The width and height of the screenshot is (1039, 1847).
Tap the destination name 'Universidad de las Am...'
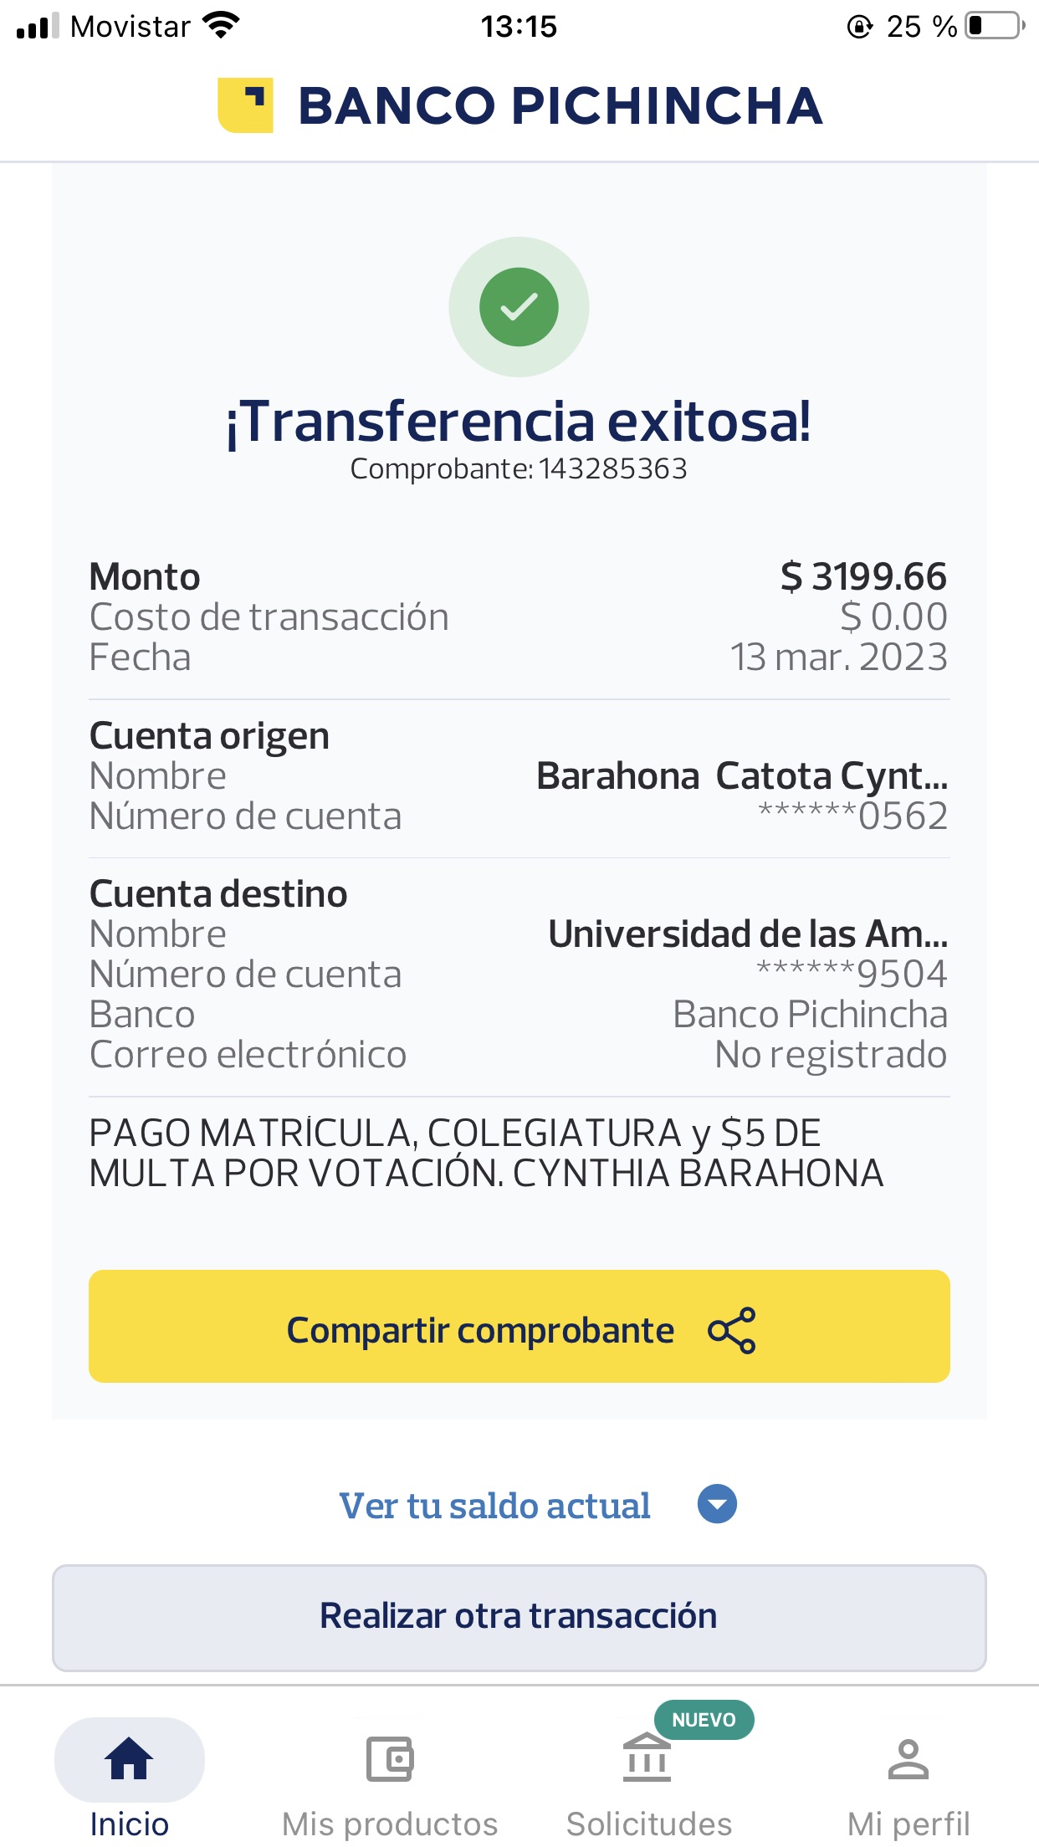pos(747,934)
